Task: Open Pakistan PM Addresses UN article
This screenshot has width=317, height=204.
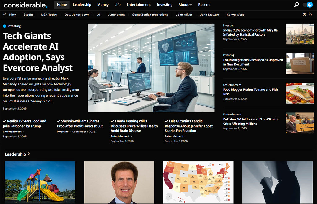Action: (251, 121)
